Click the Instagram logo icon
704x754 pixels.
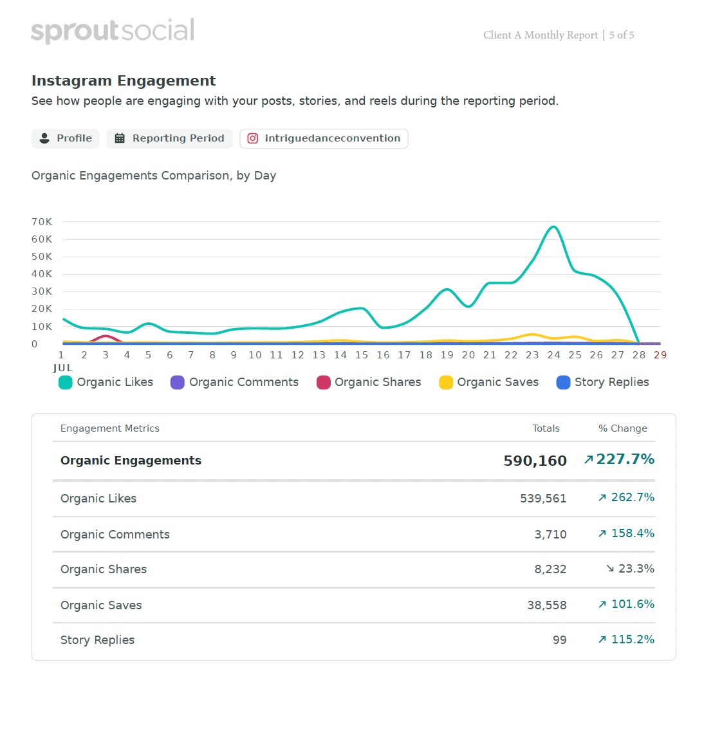[x=252, y=138]
